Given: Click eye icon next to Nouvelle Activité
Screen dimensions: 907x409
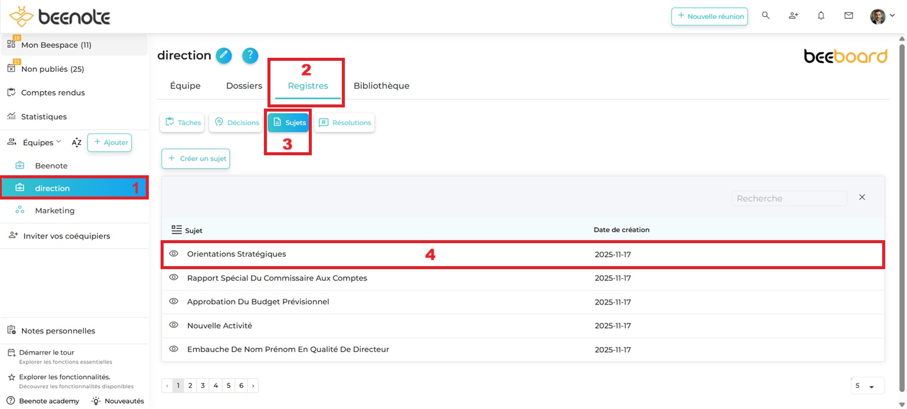Looking at the screenshot, I should point(174,325).
